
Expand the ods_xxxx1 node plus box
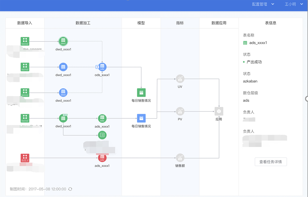pyautogui.click(x=97, y=67)
